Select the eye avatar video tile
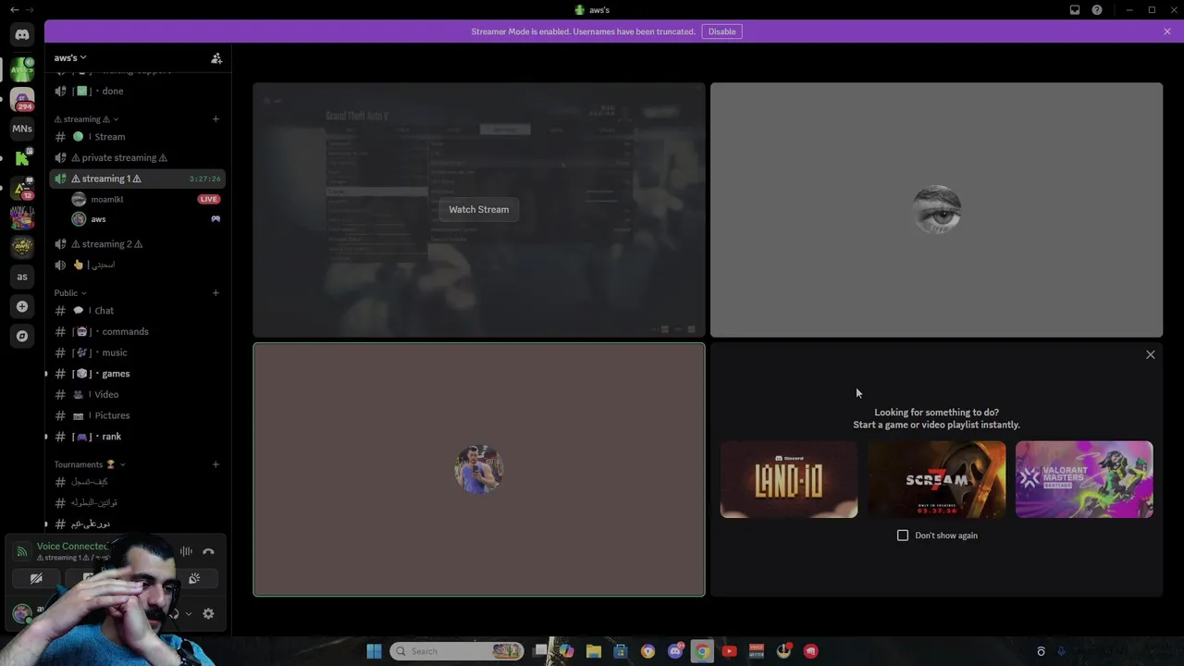The height and width of the screenshot is (666, 1184). [936, 210]
